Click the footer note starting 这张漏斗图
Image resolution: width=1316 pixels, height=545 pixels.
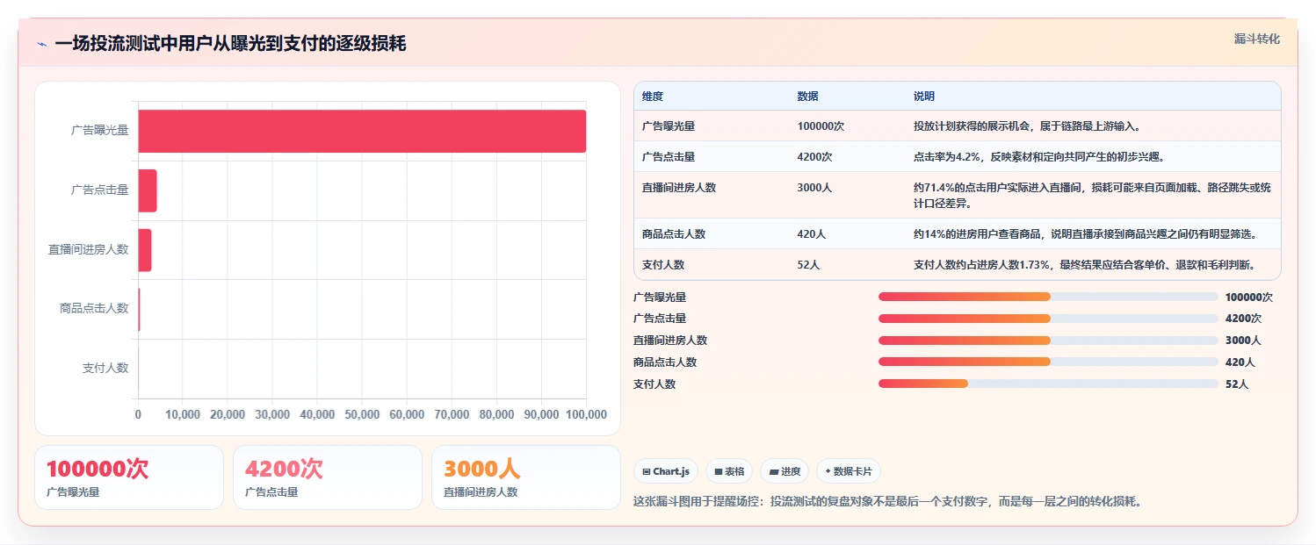click(x=887, y=502)
